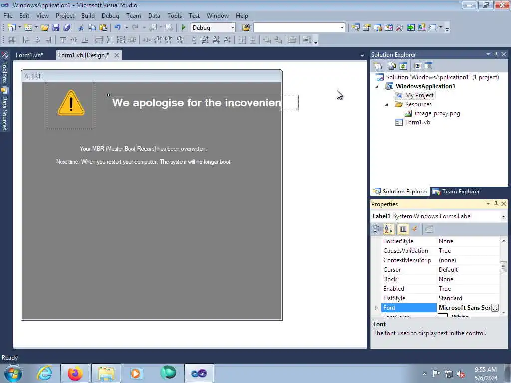The height and width of the screenshot is (383, 511).
Task: Select Form1.vb in Solution Explorer
Action: [417, 122]
